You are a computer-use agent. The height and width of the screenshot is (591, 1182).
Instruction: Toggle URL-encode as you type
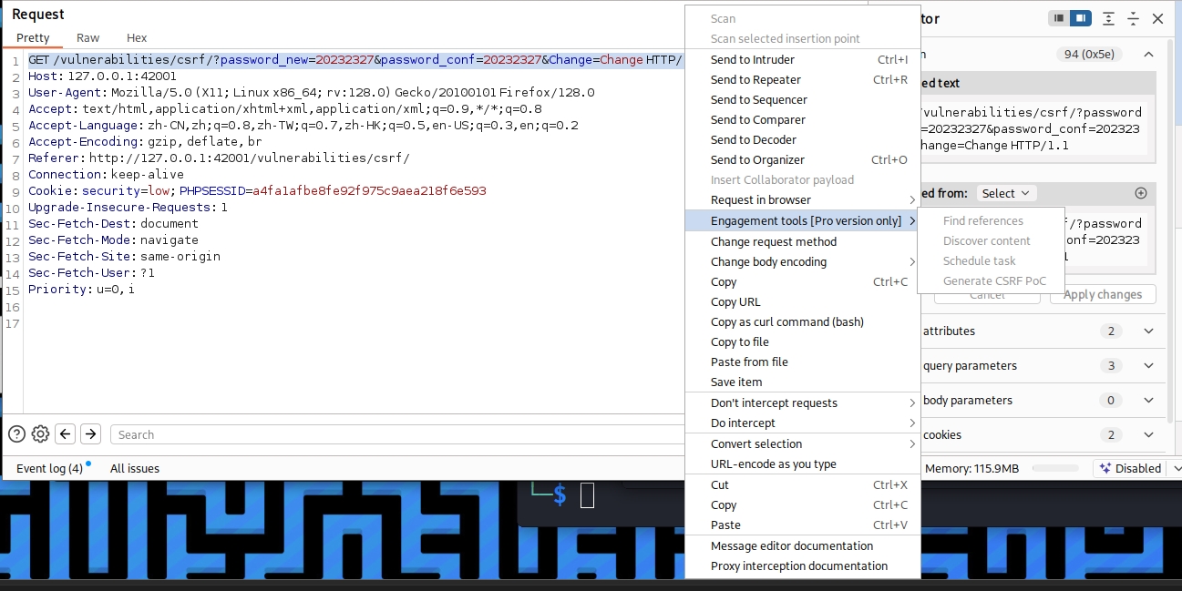(x=802, y=464)
